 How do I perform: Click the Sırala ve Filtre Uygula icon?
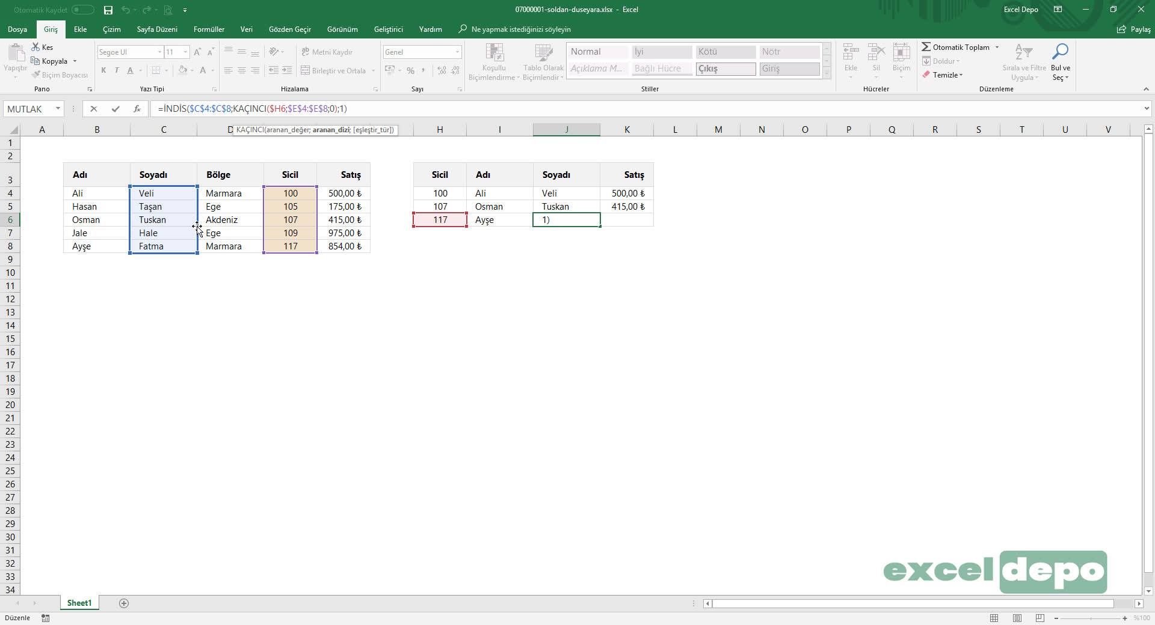[x=1024, y=53]
